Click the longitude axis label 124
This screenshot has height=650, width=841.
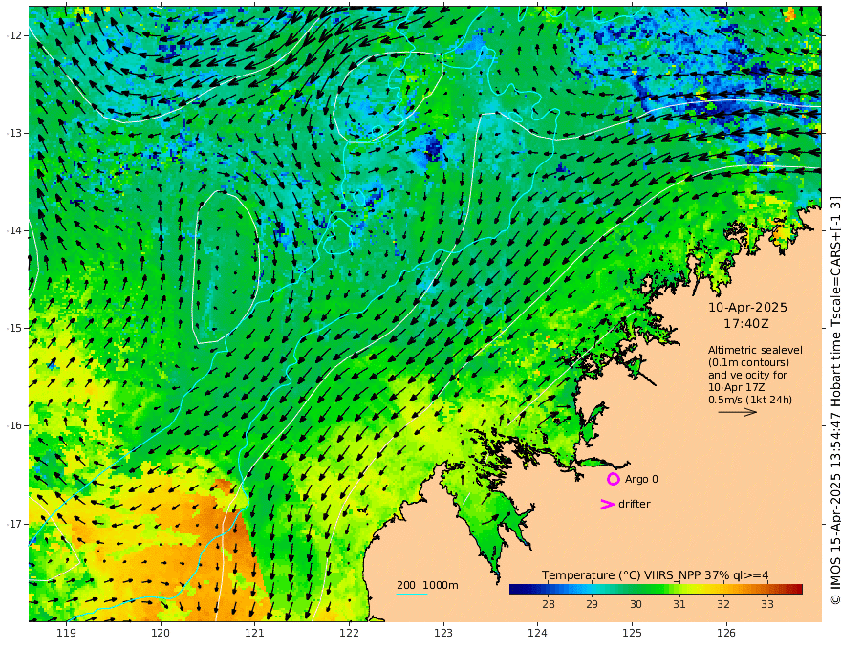pyautogui.click(x=538, y=633)
